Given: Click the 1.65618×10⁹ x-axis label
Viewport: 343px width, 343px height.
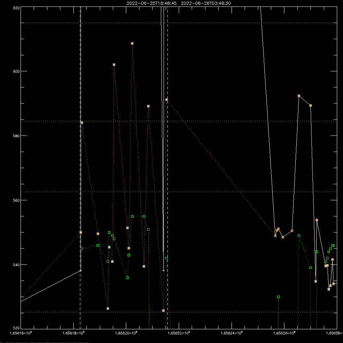Looking at the screenshot, I should [x=73, y=333].
